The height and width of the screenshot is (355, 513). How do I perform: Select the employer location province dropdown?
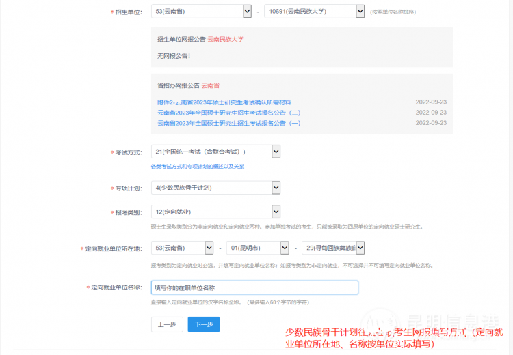(182, 248)
